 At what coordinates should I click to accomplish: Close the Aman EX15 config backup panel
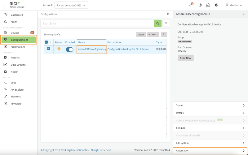244,14
